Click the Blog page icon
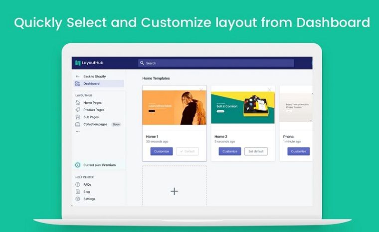The height and width of the screenshot is (232, 379). (78, 192)
